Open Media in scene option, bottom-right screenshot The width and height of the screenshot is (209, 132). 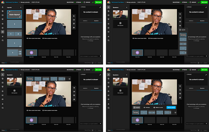158,107
